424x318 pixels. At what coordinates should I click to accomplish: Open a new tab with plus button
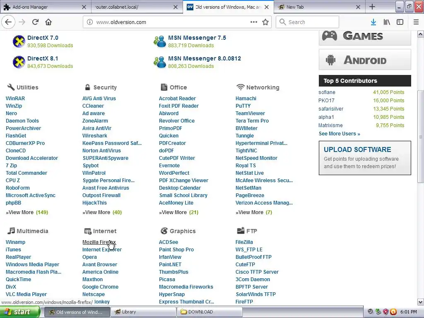(x=372, y=7)
